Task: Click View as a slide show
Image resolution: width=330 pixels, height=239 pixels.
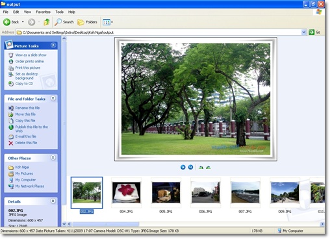Action: pos(31,55)
